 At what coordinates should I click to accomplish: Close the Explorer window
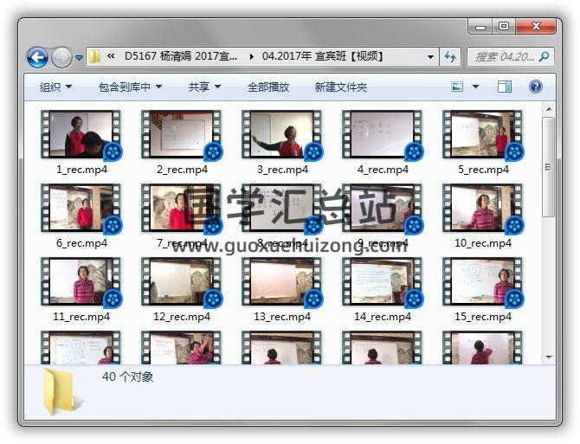536,27
